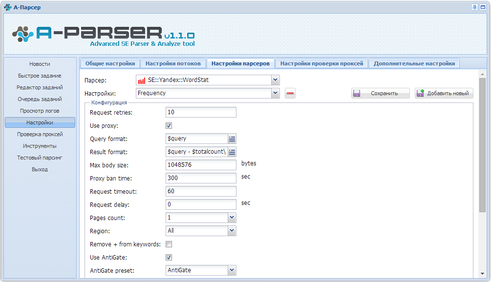The width and height of the screenshot is (491, 282).
Task: Open Быстрое задание in sidebar
Action: tap(40, 76)
